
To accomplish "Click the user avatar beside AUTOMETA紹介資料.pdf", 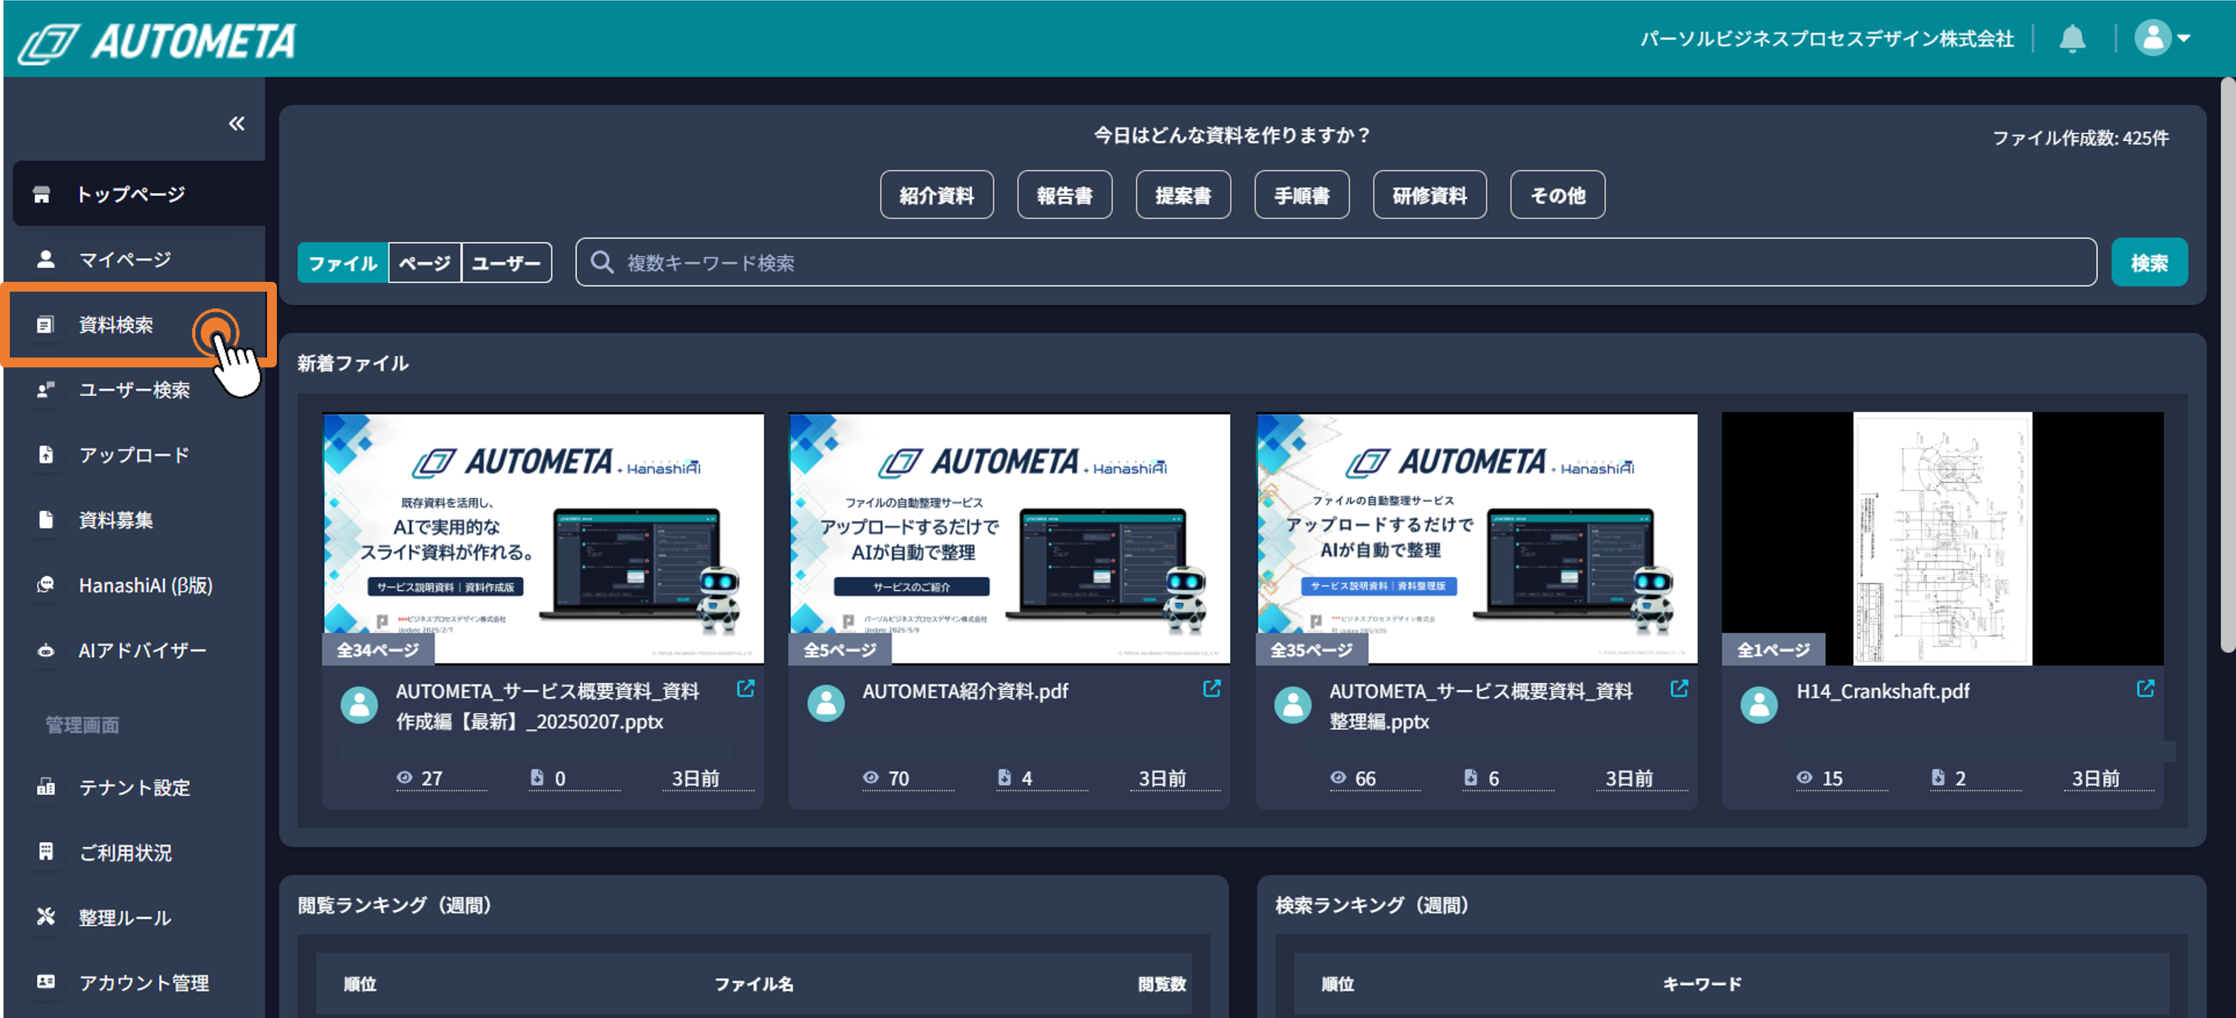I will [826, 704].
